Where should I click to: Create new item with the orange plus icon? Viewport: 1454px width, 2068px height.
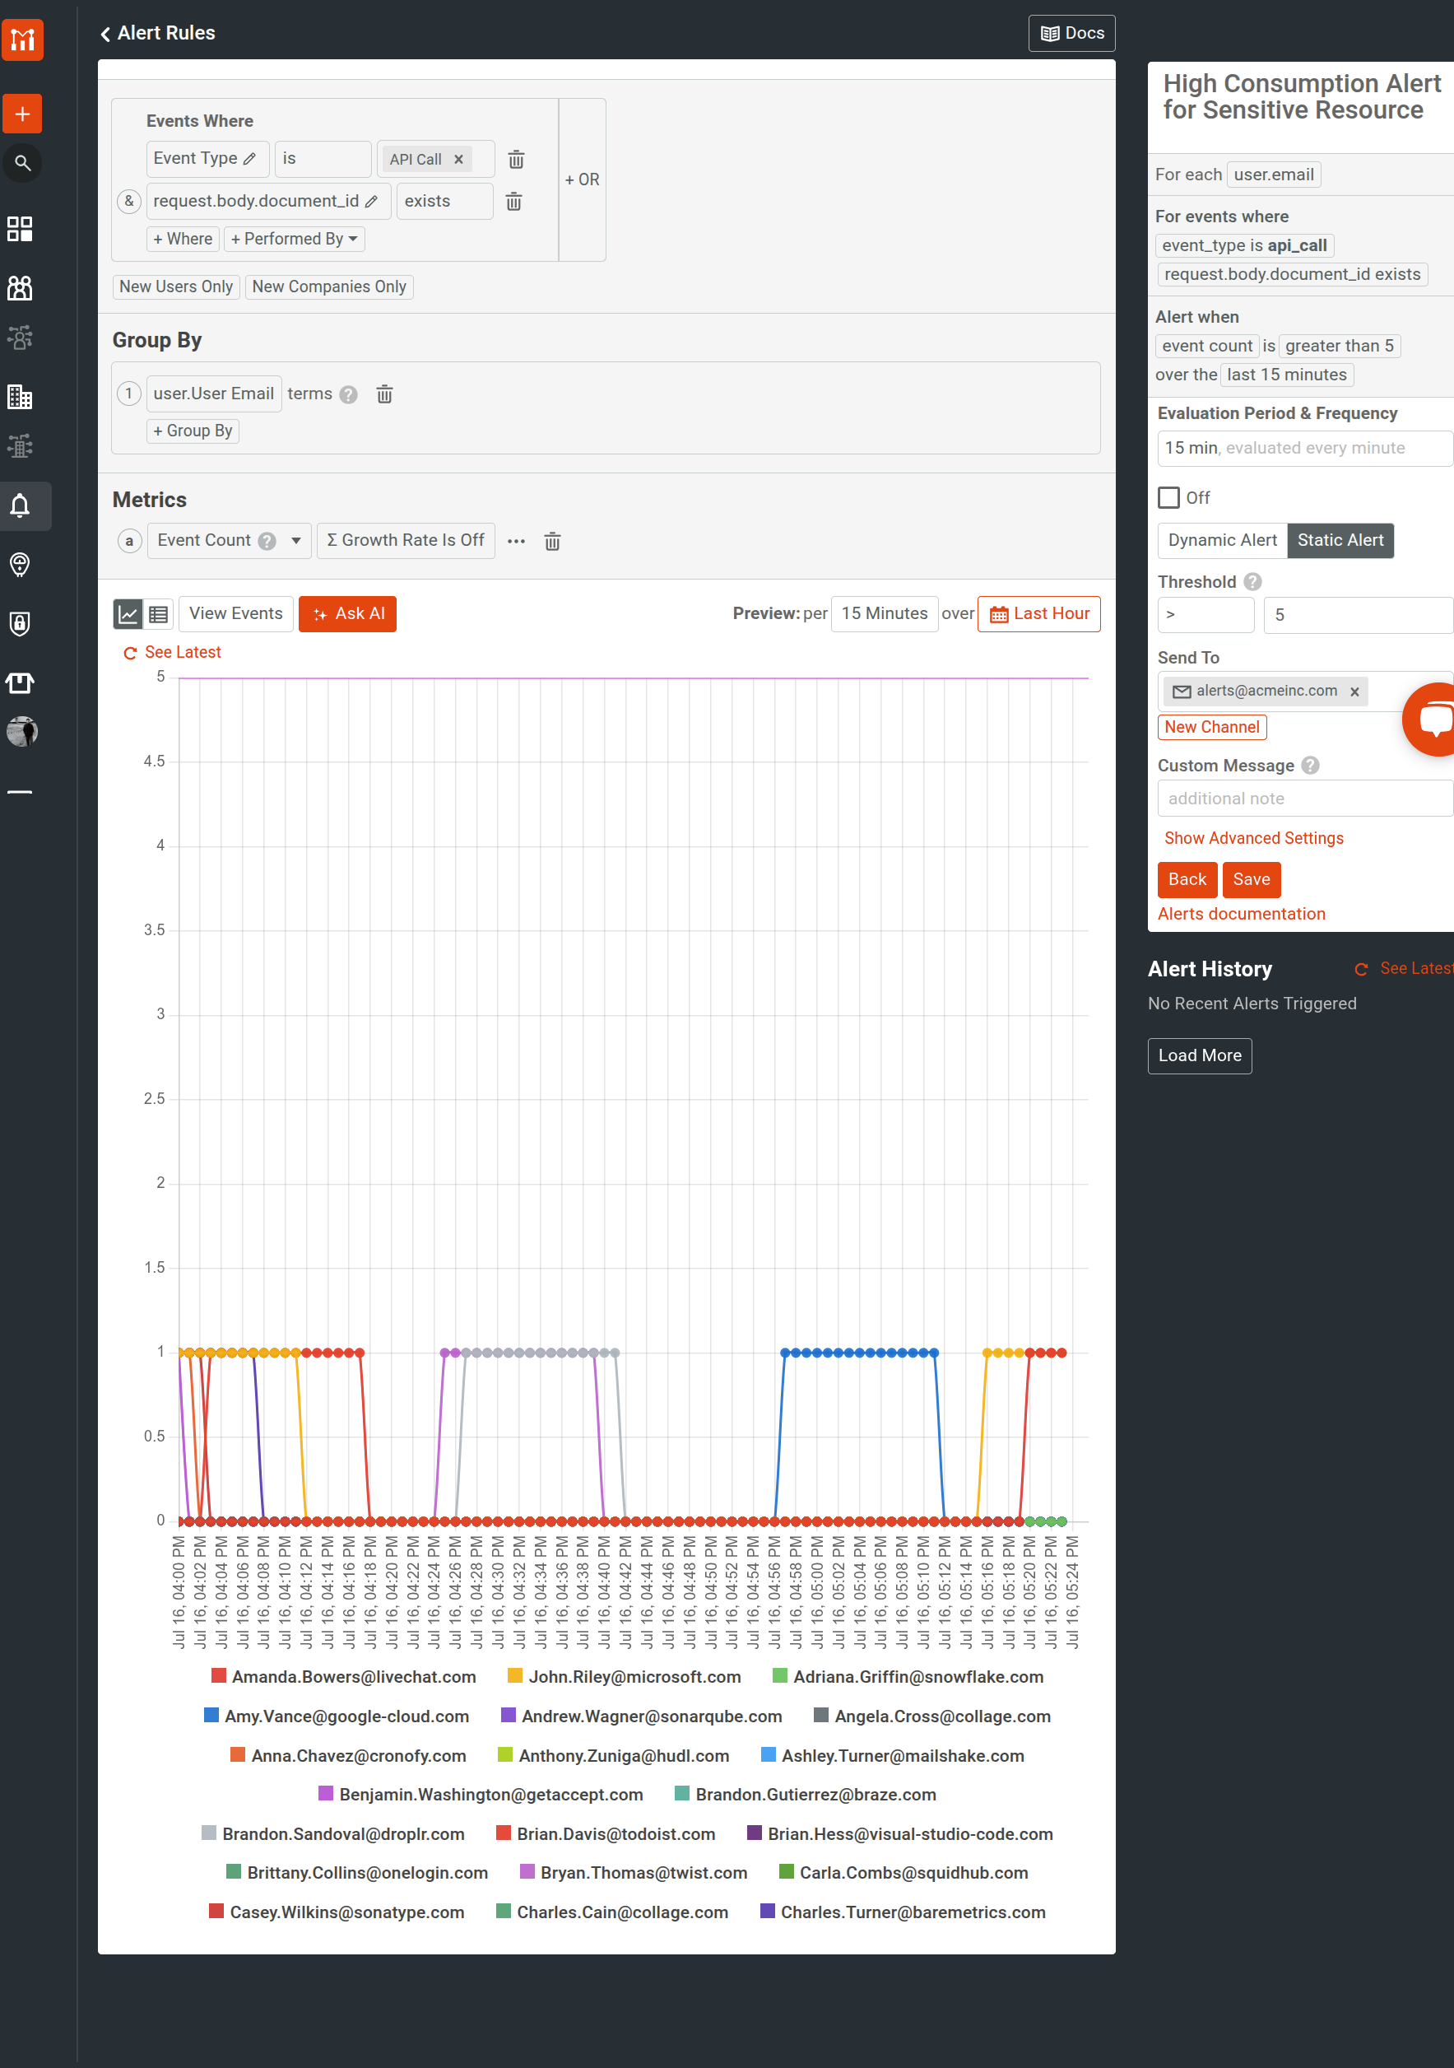(21, 114)
